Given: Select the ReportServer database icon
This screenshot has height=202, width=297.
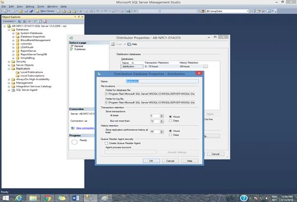Looking at the screenshot, I should 18,51.
